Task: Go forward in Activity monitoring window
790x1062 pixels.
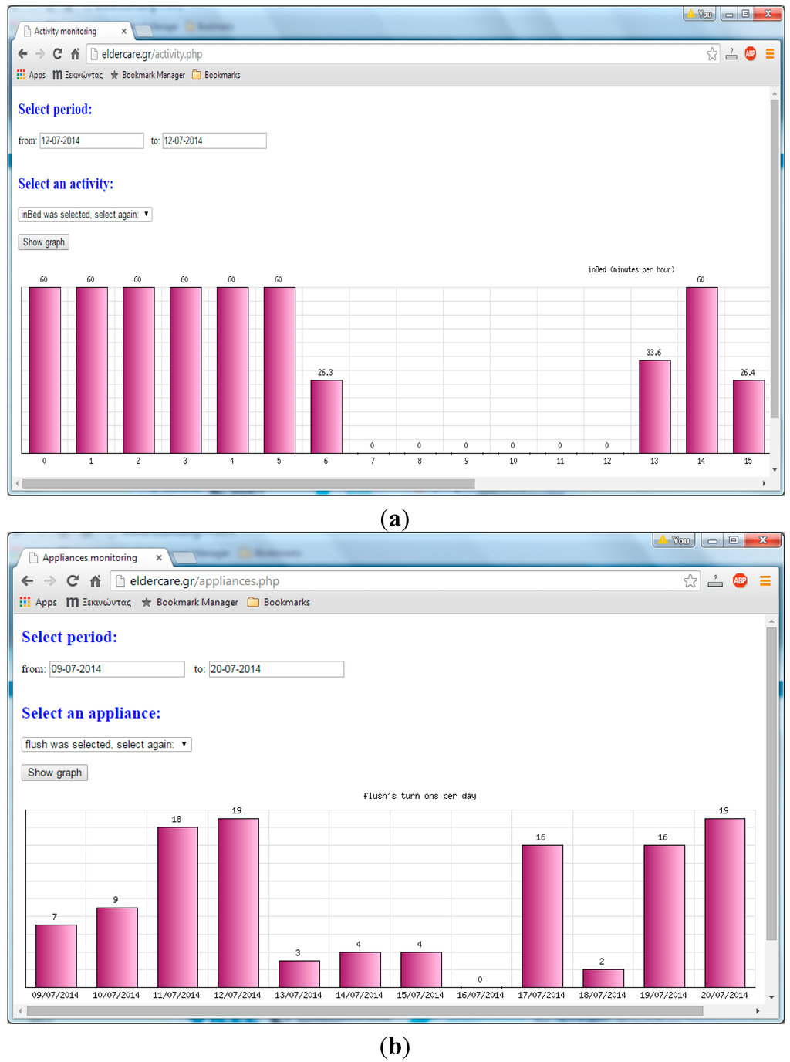Action: (x=40, y=54)
